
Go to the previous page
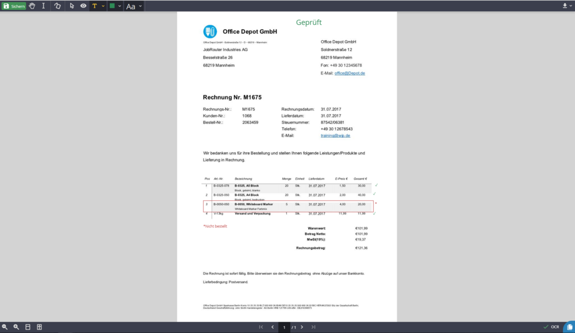tap(273, 327)
